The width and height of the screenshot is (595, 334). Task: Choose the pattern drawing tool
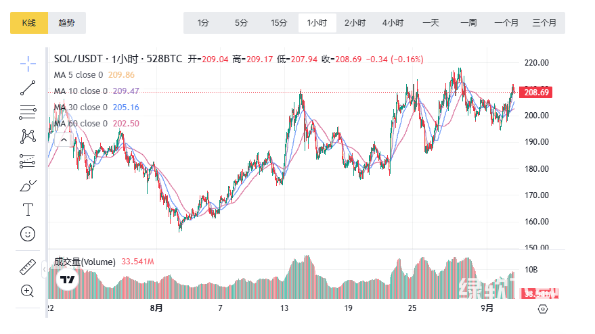[x=28, y=136]
